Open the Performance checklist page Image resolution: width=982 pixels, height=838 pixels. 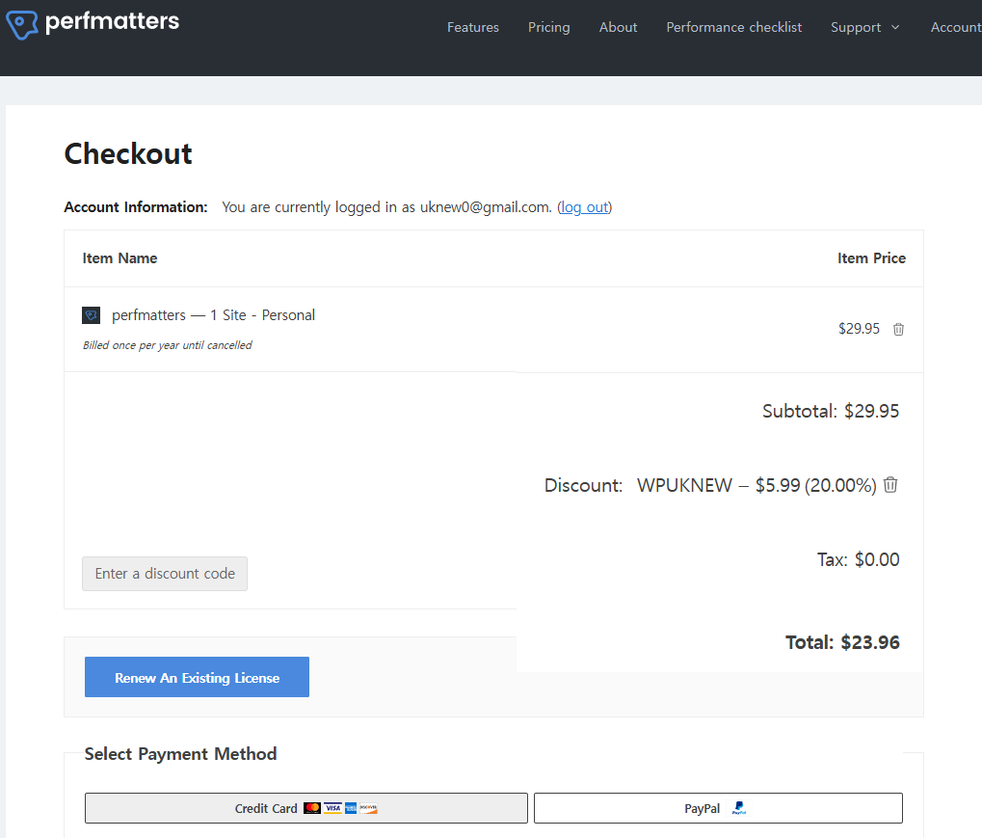pyautogui.click(x=733, y=27)
